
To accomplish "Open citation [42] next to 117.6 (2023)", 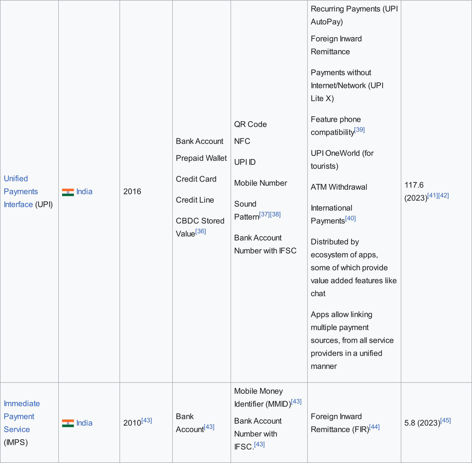I will coord(444,195).
